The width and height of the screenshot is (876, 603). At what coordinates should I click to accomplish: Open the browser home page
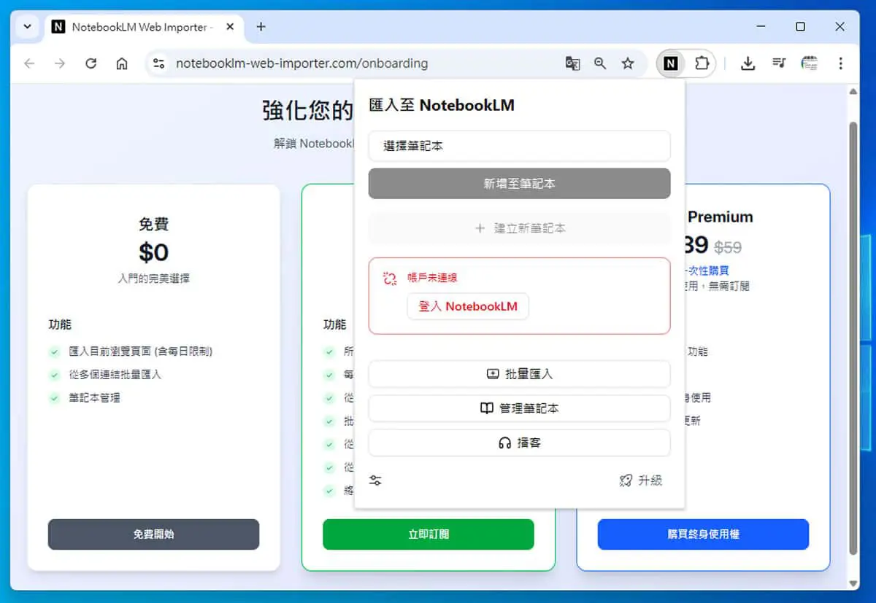tap(122, 63)
